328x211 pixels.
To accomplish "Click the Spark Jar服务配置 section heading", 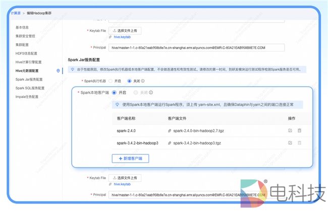I will [84, 60].
